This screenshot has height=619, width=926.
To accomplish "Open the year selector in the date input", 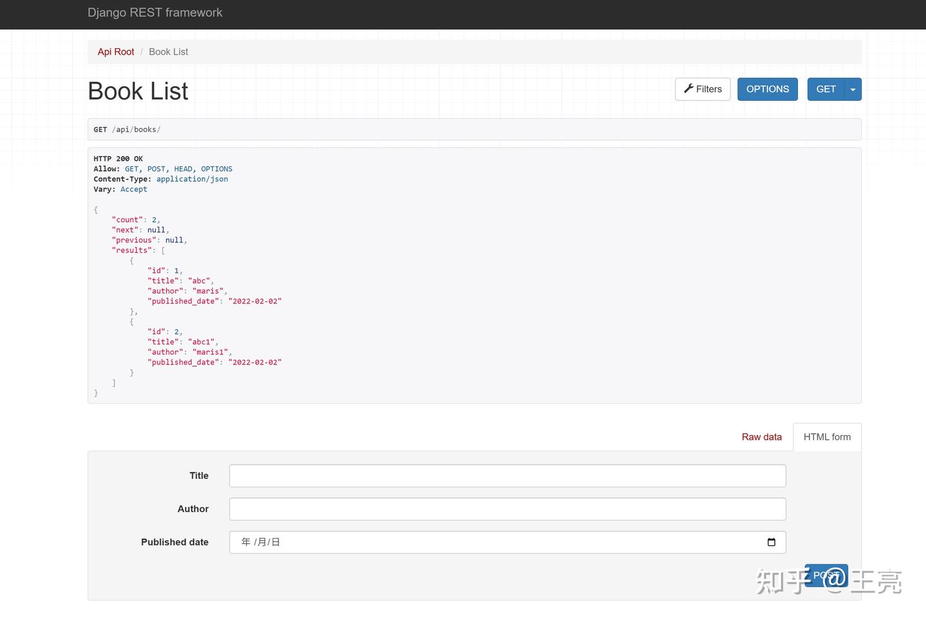I will [x=246, y=542].
